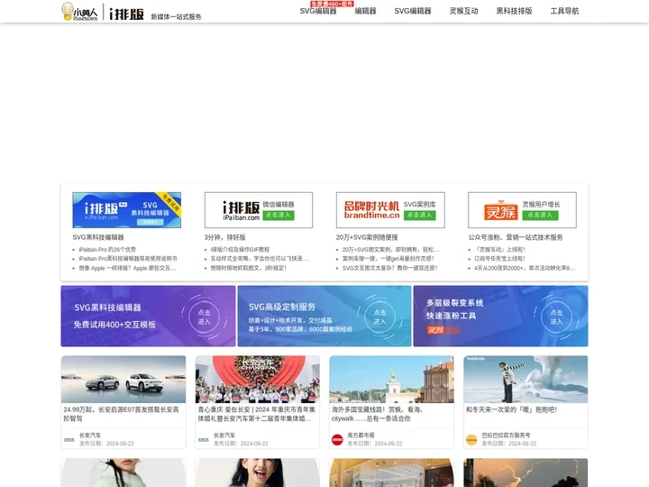Open article title 青心重庆·爱在长安
649x487 pixels.
(257, 414)
